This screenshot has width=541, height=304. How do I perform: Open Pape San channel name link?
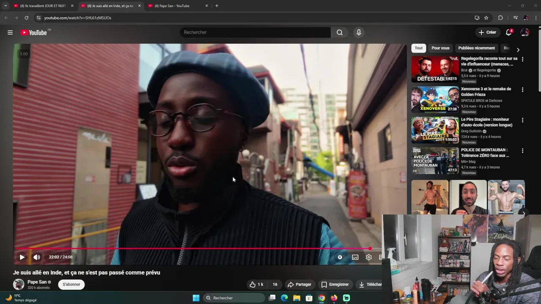pos(37,282)
